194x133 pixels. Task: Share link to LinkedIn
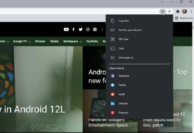139,103
